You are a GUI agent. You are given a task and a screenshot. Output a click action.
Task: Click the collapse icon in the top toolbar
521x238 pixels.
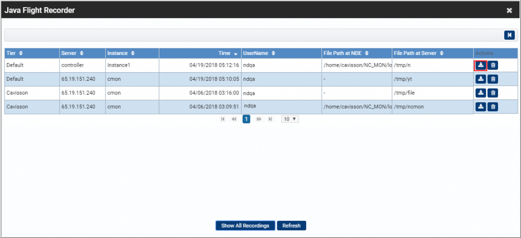(509, 35)
